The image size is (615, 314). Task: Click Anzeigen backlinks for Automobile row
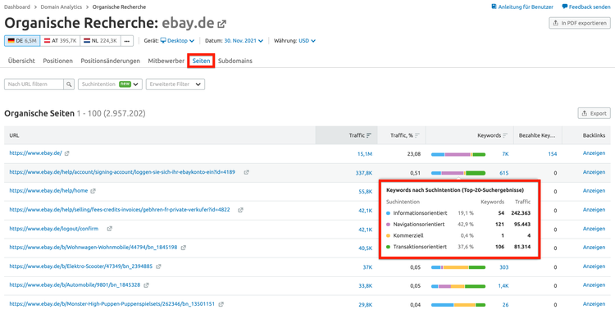pyautogui.click(x=594, y=285)
